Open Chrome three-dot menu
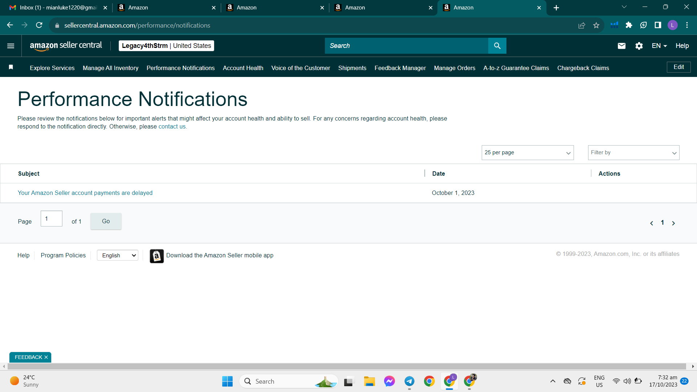Screen dimensions: 697x392 687,25
